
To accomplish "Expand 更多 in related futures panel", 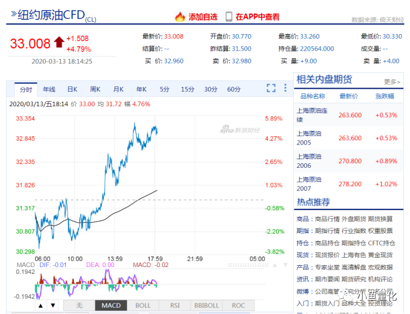I will pyautogui.click(x=392, y=82).
